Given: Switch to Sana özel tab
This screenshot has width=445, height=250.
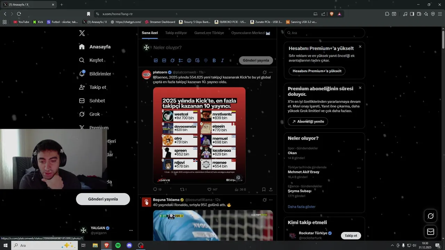Looking at the screenshot, I should tap(150, 33).
